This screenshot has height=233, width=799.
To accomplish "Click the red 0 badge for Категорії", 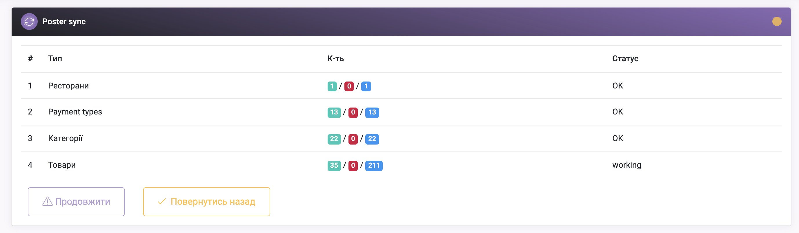I will (353, 139).
